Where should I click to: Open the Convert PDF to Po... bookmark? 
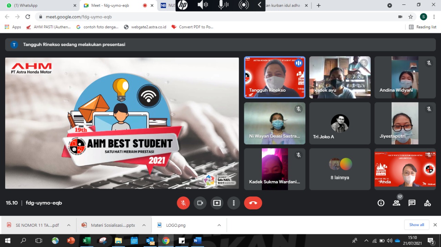click(x=192, y=27)
